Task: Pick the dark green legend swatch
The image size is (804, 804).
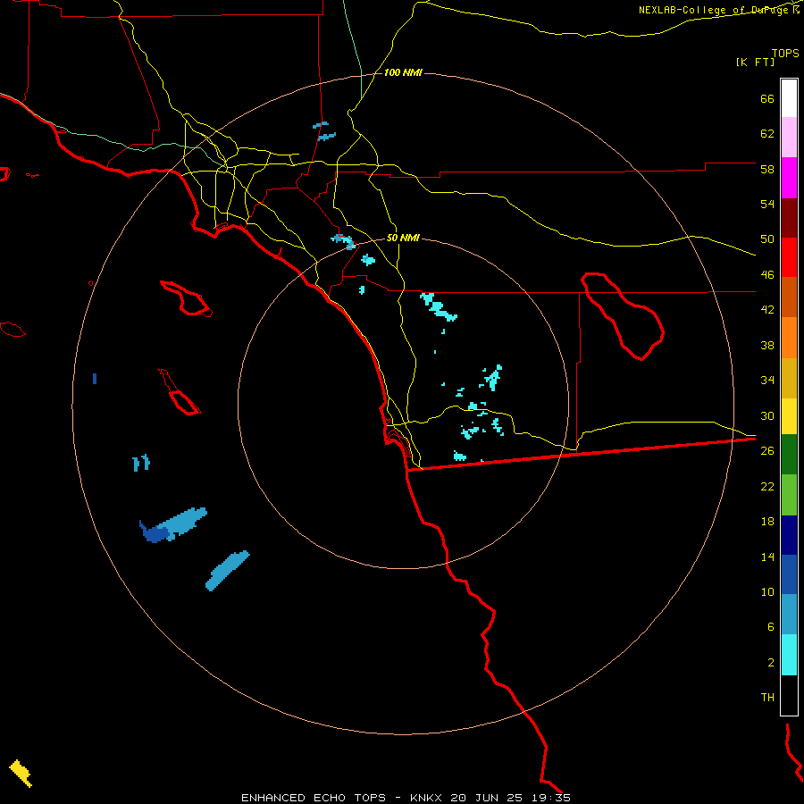Action: tap(789, 455)
